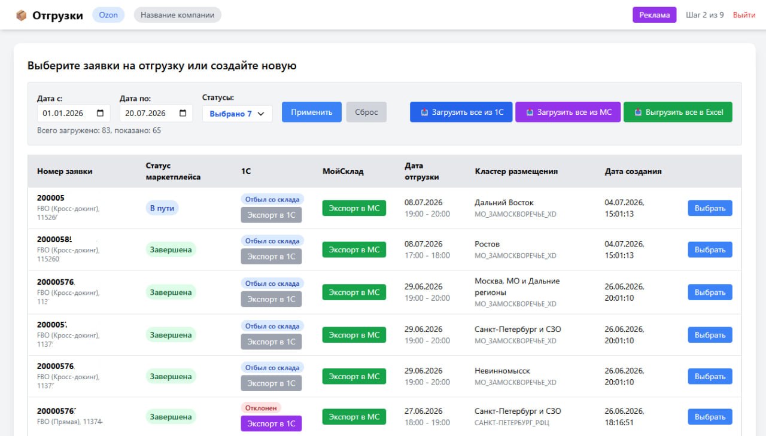This screenshot has height=436, width=766.
Task: Choose the Ростов shipment via Выбрать
Action: coord(710,249)
